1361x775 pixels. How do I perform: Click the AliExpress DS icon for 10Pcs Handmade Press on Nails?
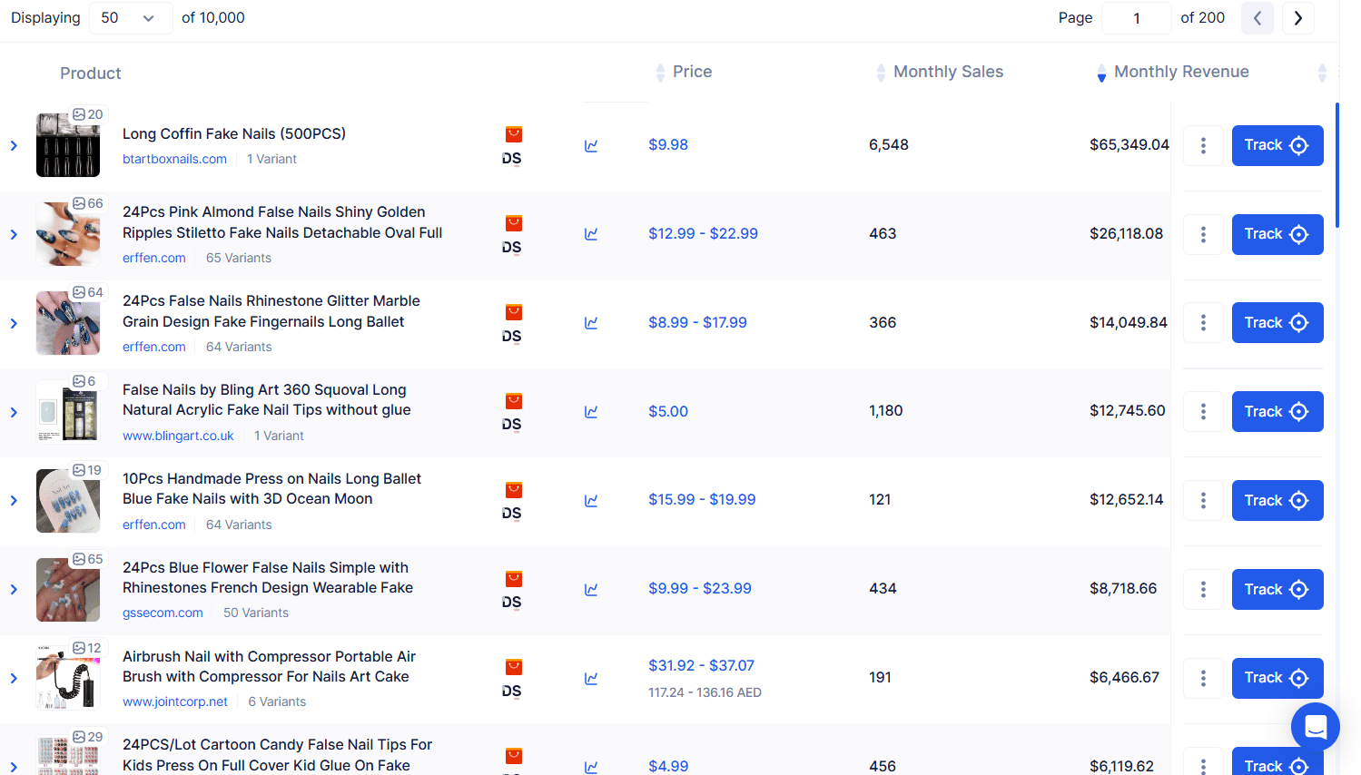(513, 501)
